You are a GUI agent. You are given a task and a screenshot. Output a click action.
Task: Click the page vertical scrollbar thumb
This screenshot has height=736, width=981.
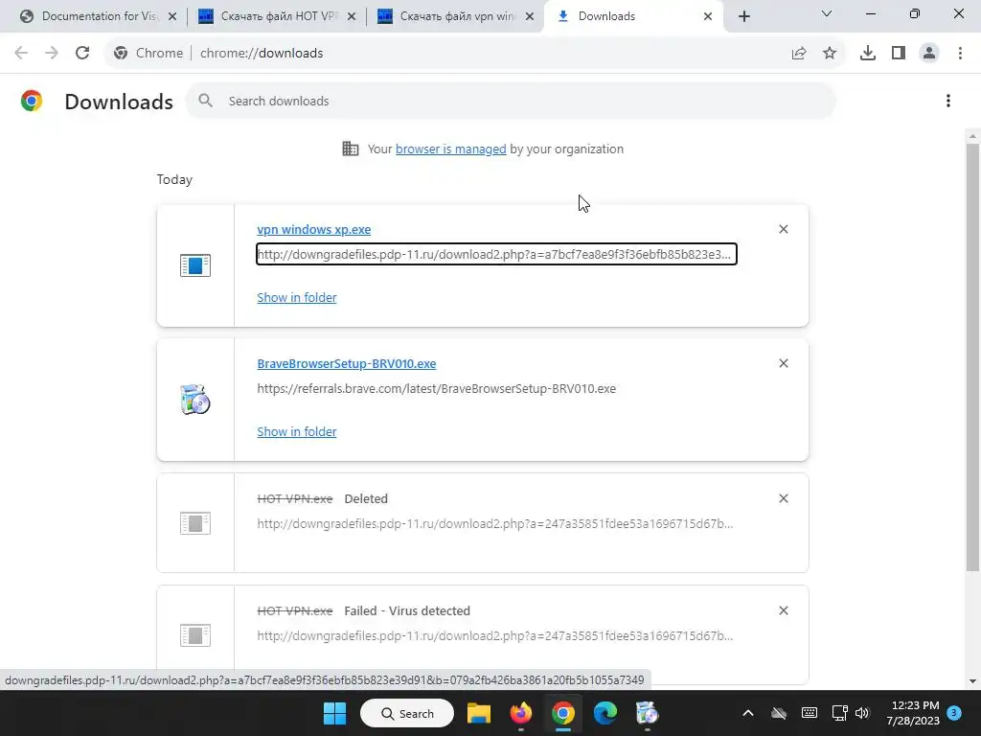(972, 356)
